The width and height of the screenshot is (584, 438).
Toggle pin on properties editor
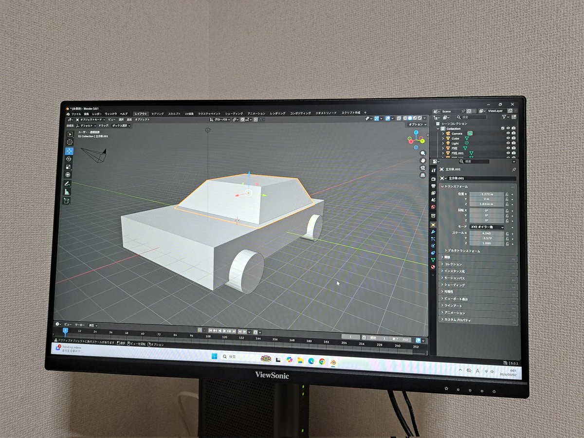tap(514, 169)
